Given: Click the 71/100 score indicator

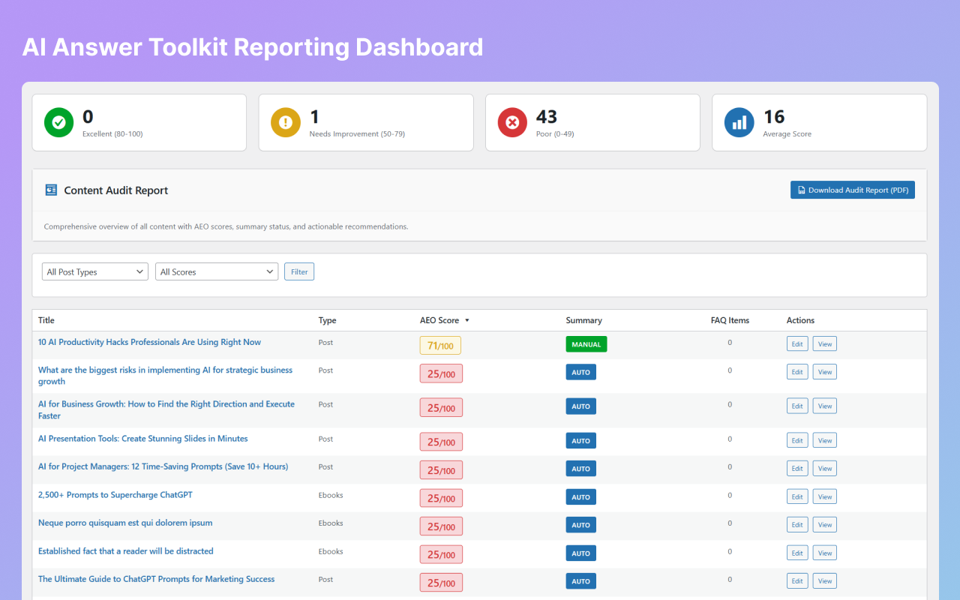Looking at the screenshot, I should tap(441, 345).
